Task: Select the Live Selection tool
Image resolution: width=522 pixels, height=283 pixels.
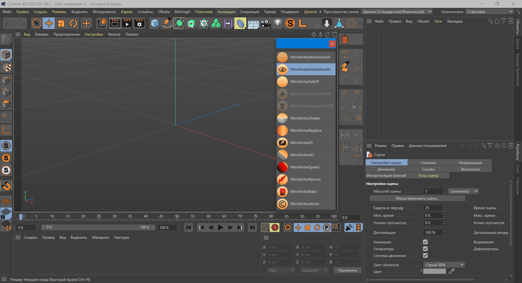Action: pos(36,23)
